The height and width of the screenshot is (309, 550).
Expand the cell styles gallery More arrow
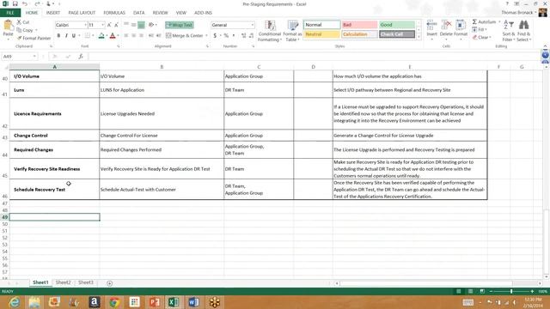click(x=419, y=37)
